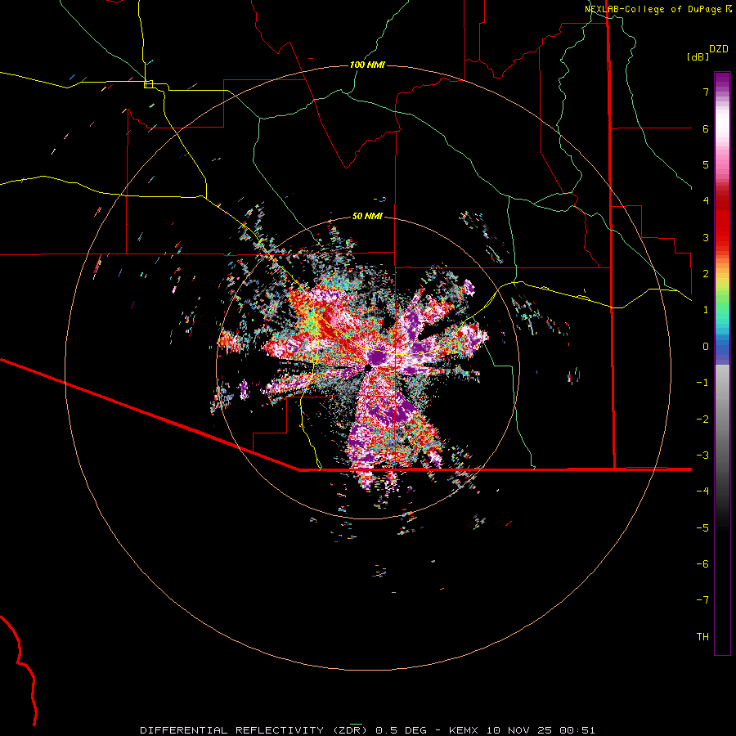The width and height of the screenshot is (736, 736).
Task: Select the -6 dB scale label
Action: coord(702,564)
